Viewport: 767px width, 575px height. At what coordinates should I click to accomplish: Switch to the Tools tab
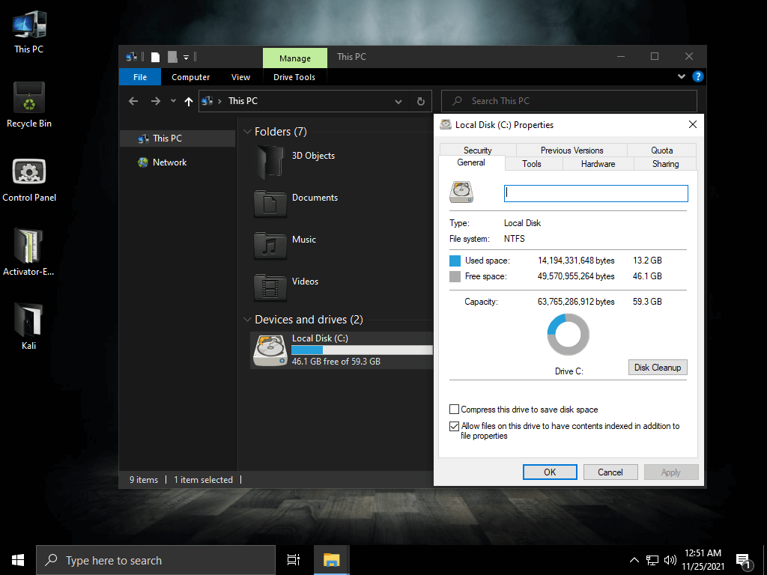pos(532,164)
